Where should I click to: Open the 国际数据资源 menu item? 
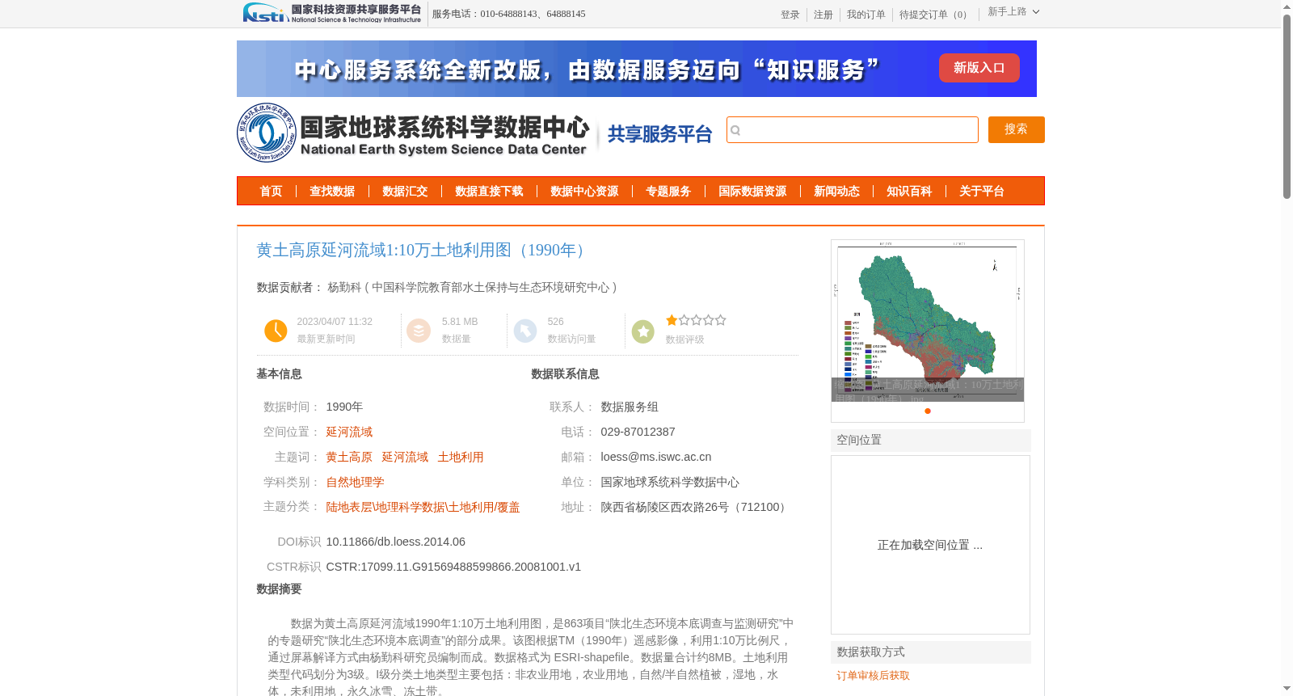pyautogui.click(x=752, y=192)
